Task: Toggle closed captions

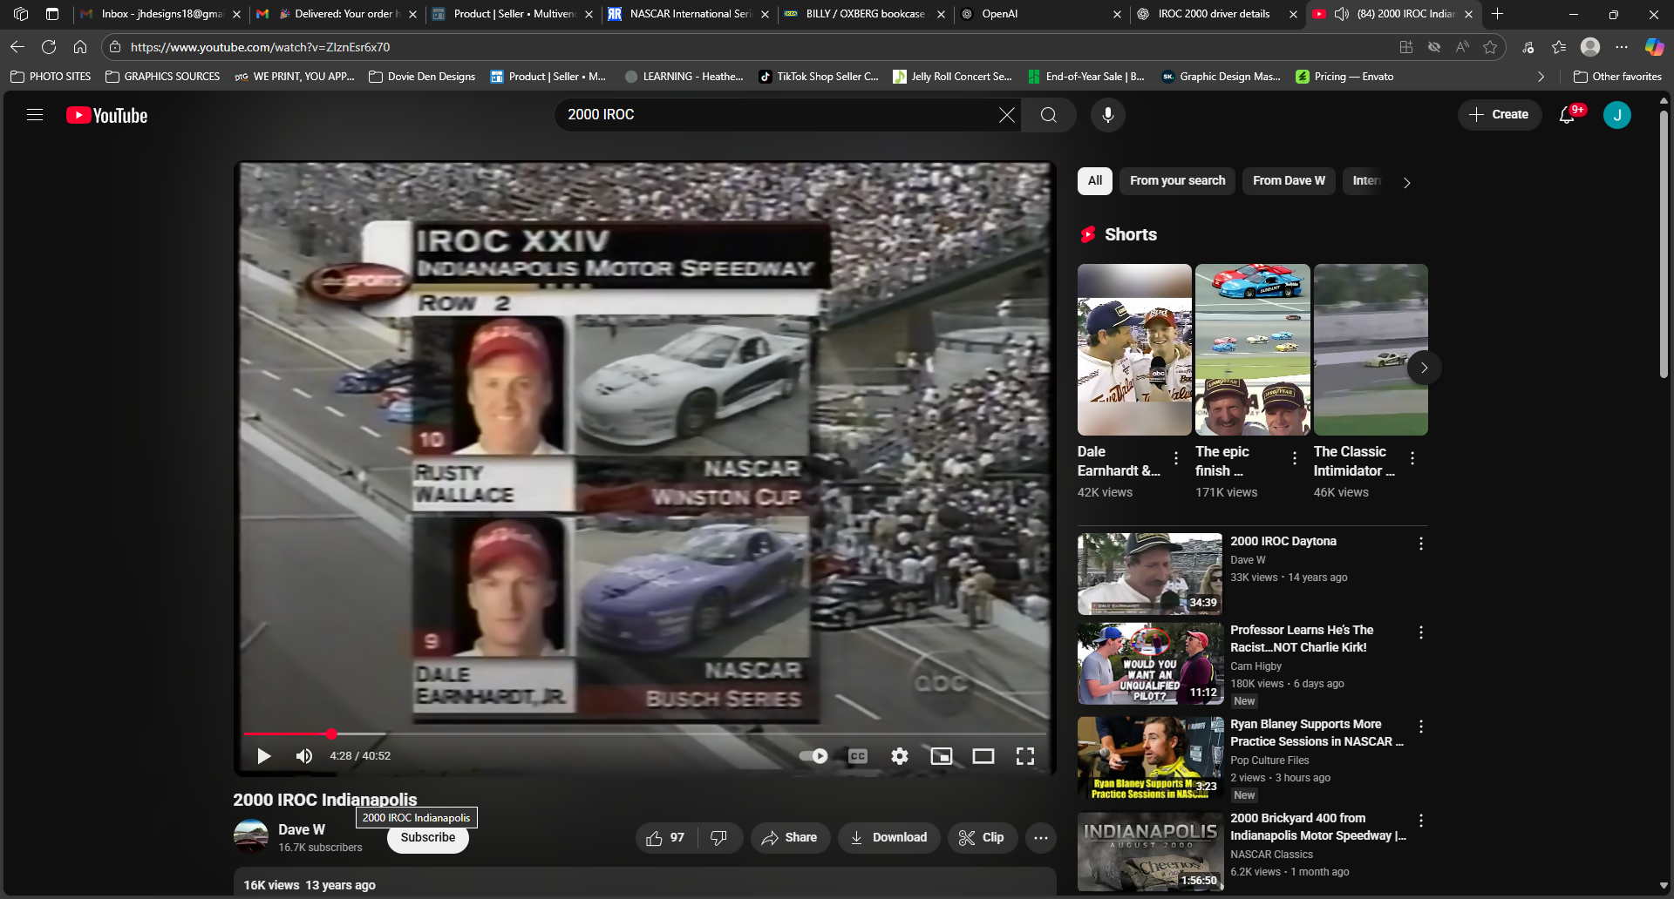Action: coord(857,756)
